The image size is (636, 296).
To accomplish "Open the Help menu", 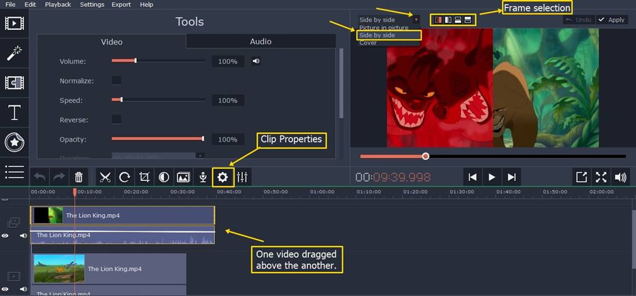I will (146, 4).
